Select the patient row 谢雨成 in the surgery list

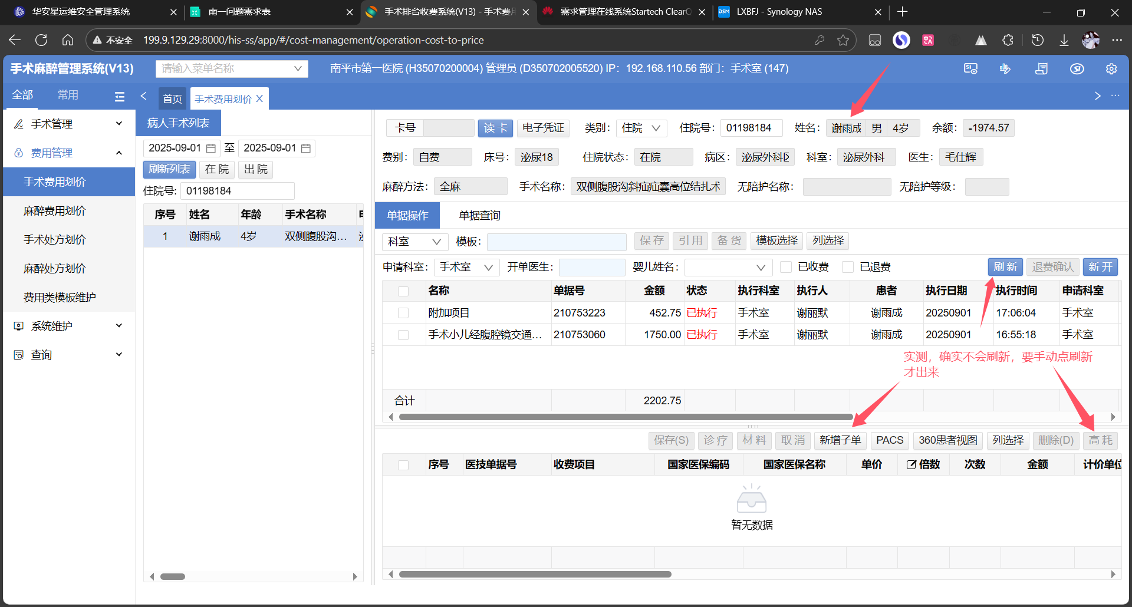(254, 236)
